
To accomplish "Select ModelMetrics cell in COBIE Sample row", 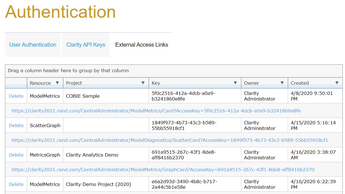I will click(x=45, y=96).
